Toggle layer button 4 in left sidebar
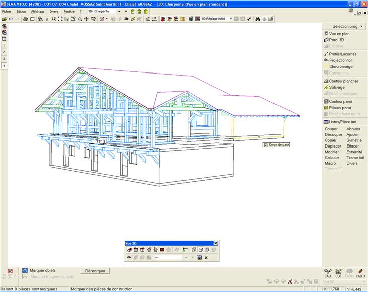Viewport: 368px width, 292px height. coord(4,66)
